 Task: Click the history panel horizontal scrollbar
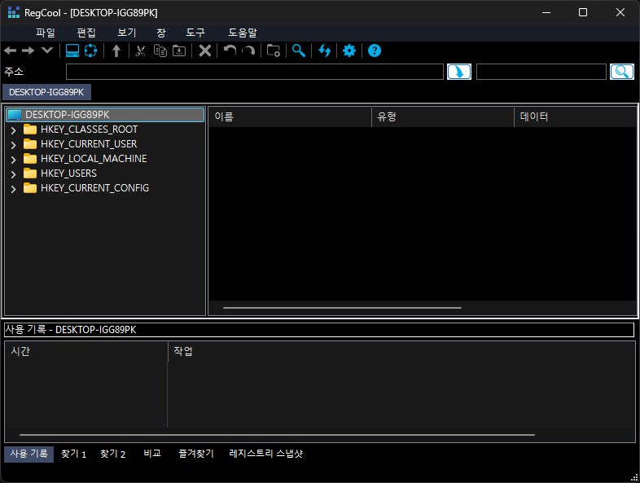click(277, 435)
